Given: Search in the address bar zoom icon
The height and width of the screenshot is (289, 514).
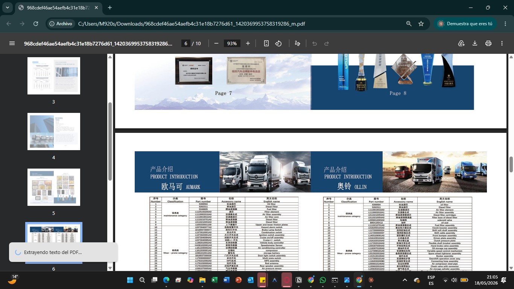Looking at the screenshot, I should click(409, 24).
